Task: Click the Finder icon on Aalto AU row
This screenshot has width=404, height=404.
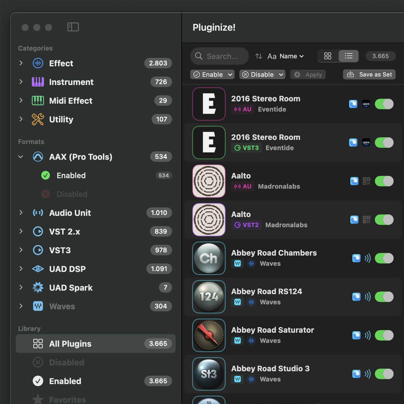Action: pyautogui.click(x=354, y=181)
